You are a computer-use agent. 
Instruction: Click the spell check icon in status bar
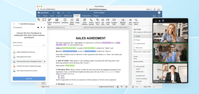[x=122, y=87]
